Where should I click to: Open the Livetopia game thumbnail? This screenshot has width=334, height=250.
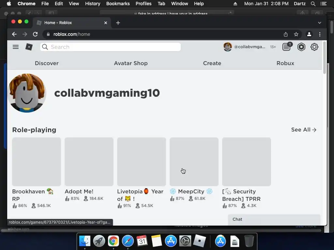pos(142,162)
